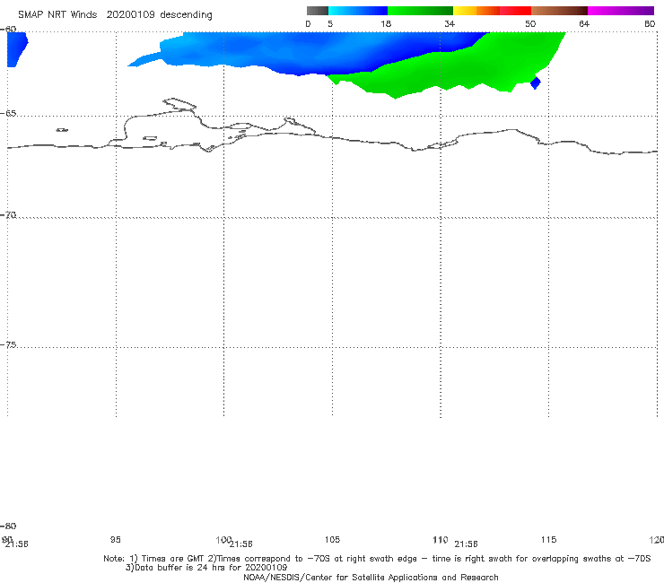664x583 pixels.
Task: Click the word "descending" in the title
Action: click(x=187, y=15)
